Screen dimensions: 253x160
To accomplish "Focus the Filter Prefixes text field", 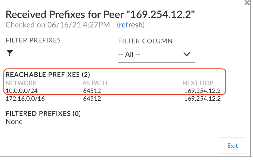I will [x=60, y=54].
